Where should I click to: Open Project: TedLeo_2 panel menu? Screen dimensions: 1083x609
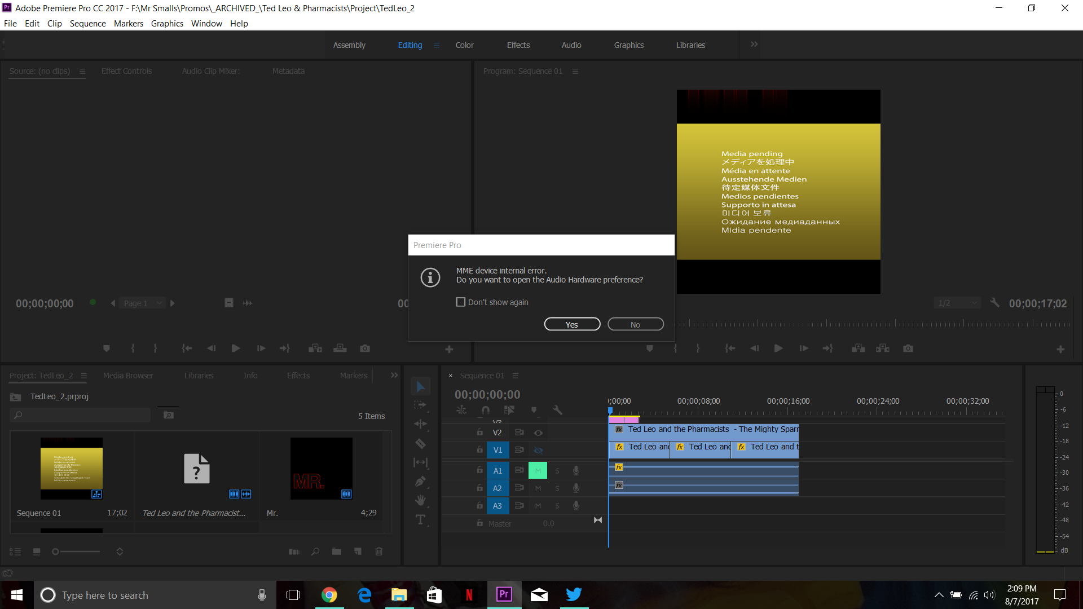[84, 376]
